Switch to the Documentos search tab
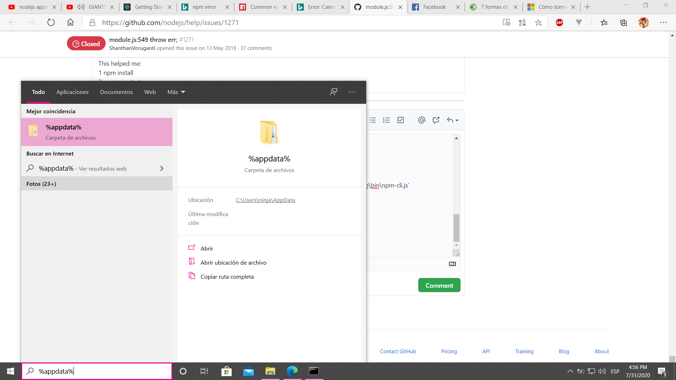 (116, 92)
